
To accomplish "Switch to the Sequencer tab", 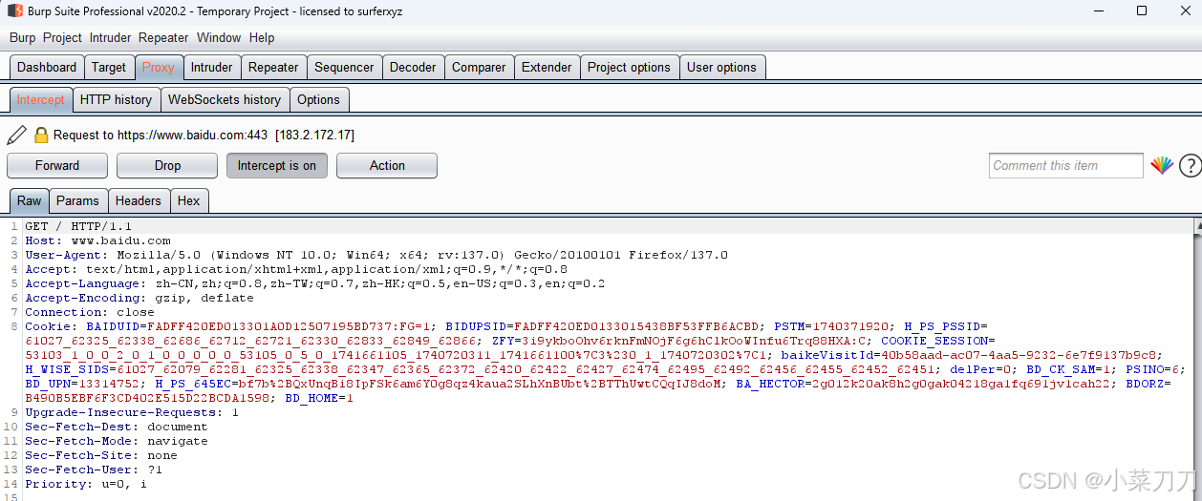I will [345, 67].
